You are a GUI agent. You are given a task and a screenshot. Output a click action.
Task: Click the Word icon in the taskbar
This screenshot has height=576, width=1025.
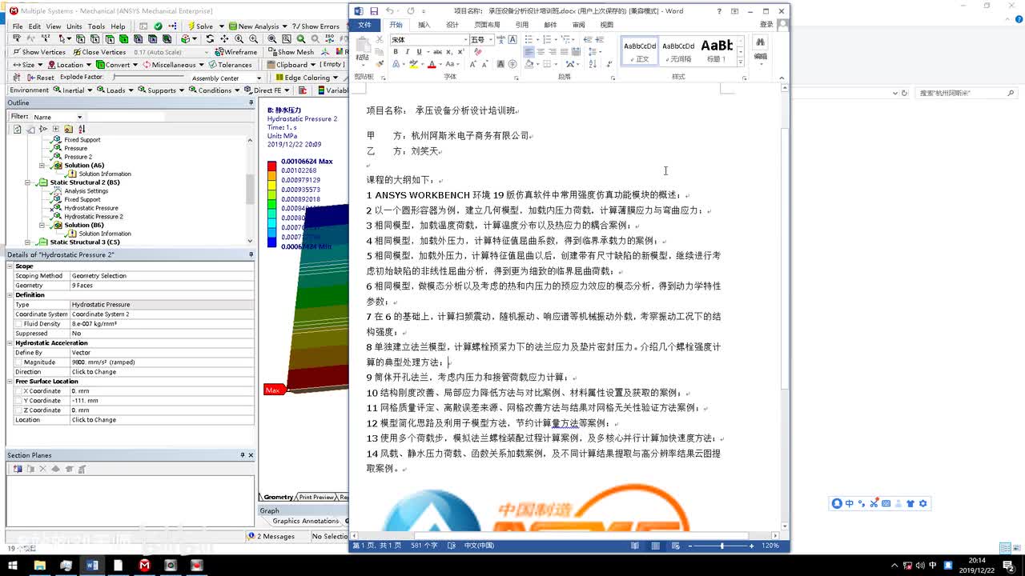92,566
